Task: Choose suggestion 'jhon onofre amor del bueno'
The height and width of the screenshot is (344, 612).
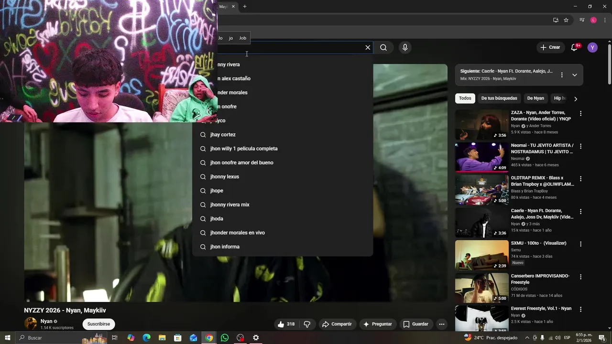Action: click(x=282, y=162)
